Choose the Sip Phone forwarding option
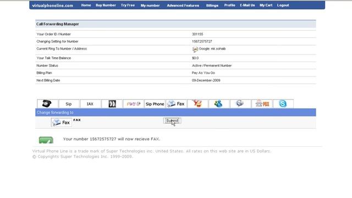352x198 pixels. 155,104
